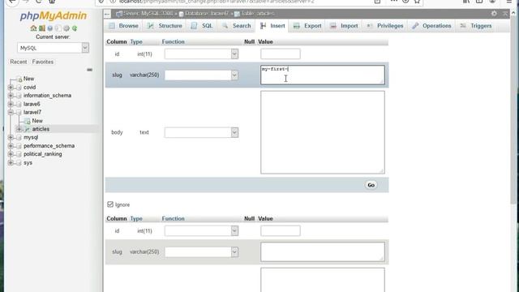Click the second id value field

click(281, 230)
